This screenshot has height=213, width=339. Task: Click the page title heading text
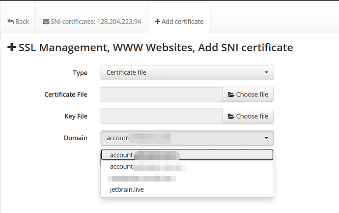(156, 47)
